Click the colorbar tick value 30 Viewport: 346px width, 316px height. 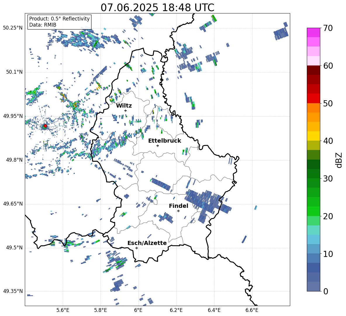pyautogui.click(x=328, y=179)
